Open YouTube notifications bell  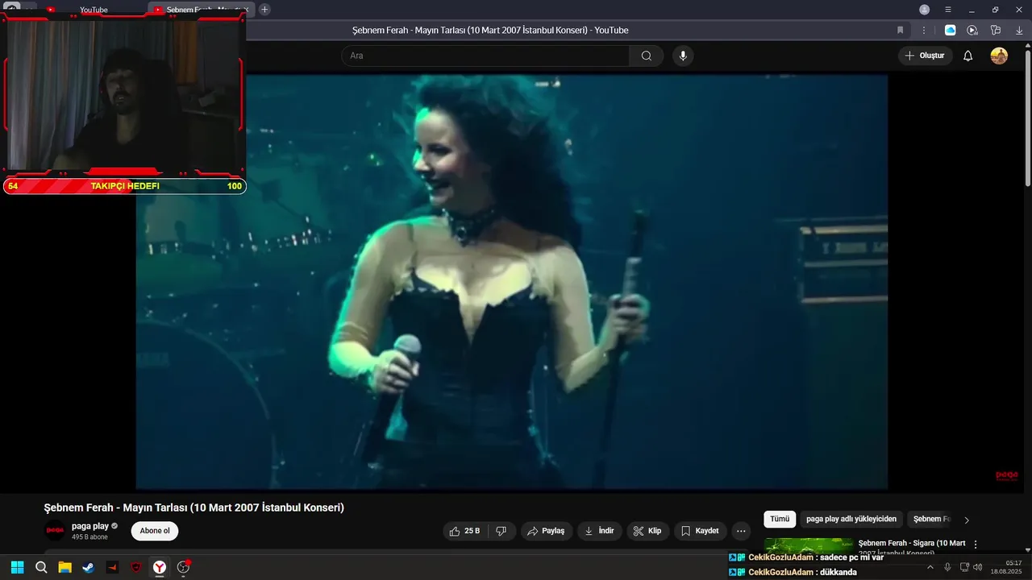click(x=968, y=56)
